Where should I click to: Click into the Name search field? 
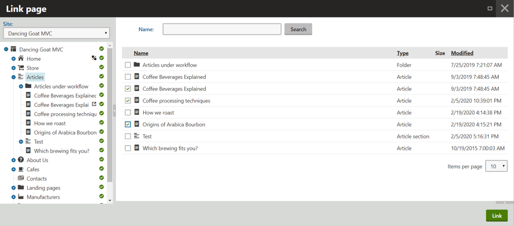[x=222, y=29]
